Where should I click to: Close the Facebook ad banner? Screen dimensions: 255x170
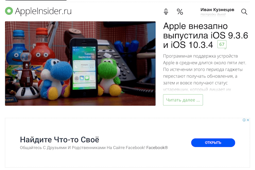pyautogui.click(x=248, y=120)
